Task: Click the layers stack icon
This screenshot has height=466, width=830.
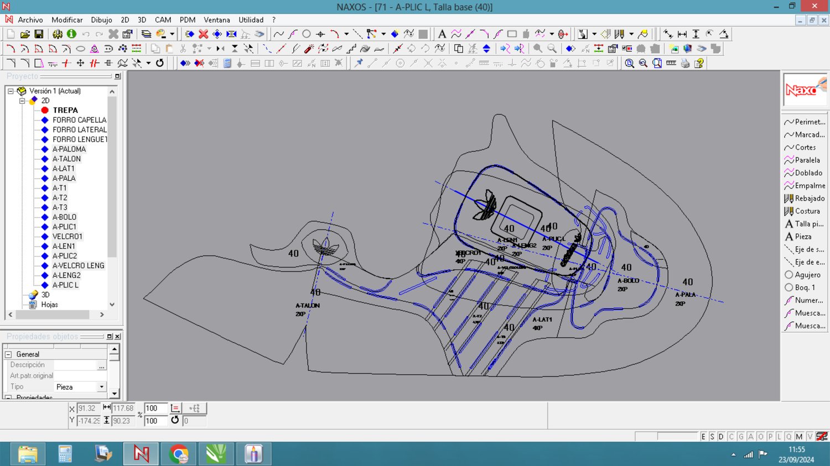Action: pos(146,34)
